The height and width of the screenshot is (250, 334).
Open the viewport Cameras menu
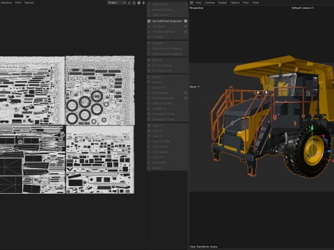pyautogui.click(x=209, y=3)
